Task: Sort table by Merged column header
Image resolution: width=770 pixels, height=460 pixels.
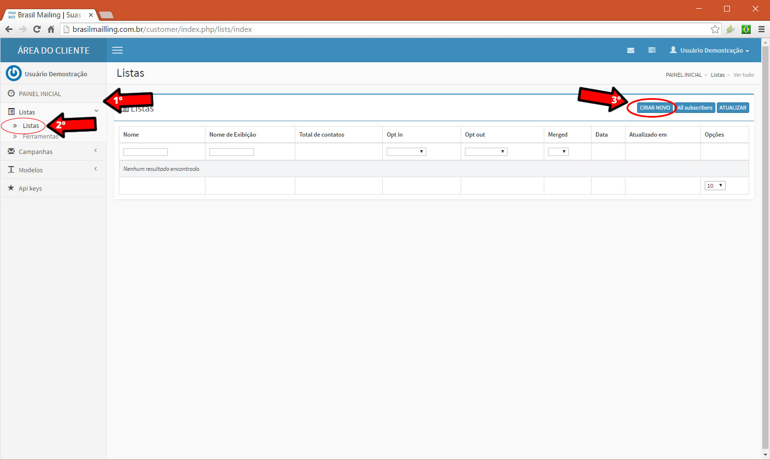Action: (x=558, y=135)
